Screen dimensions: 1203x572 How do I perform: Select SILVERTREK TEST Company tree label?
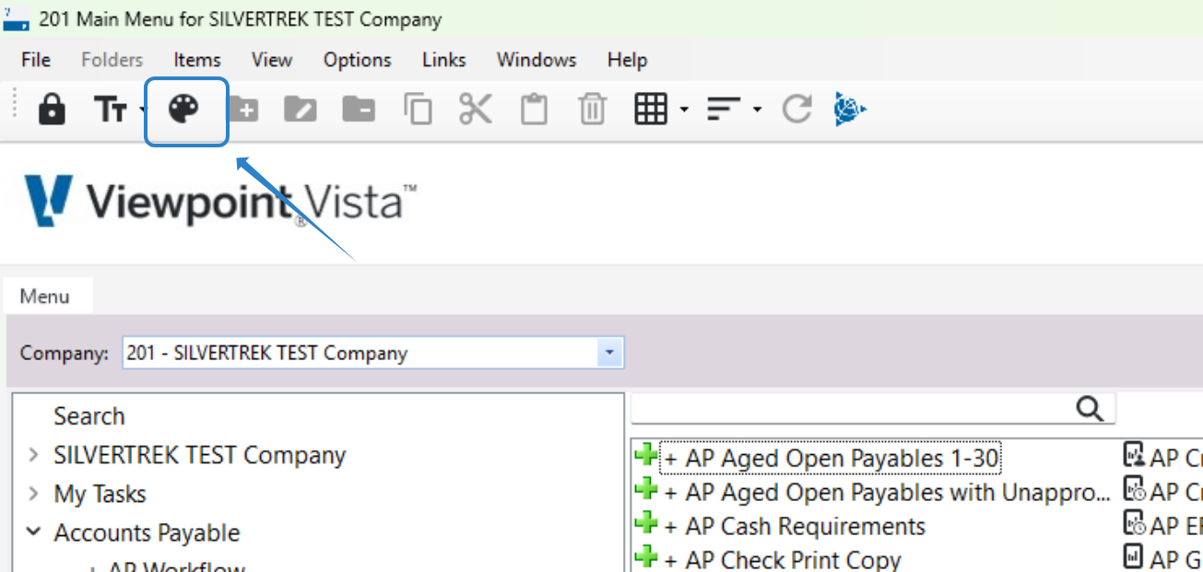[199, 455]
